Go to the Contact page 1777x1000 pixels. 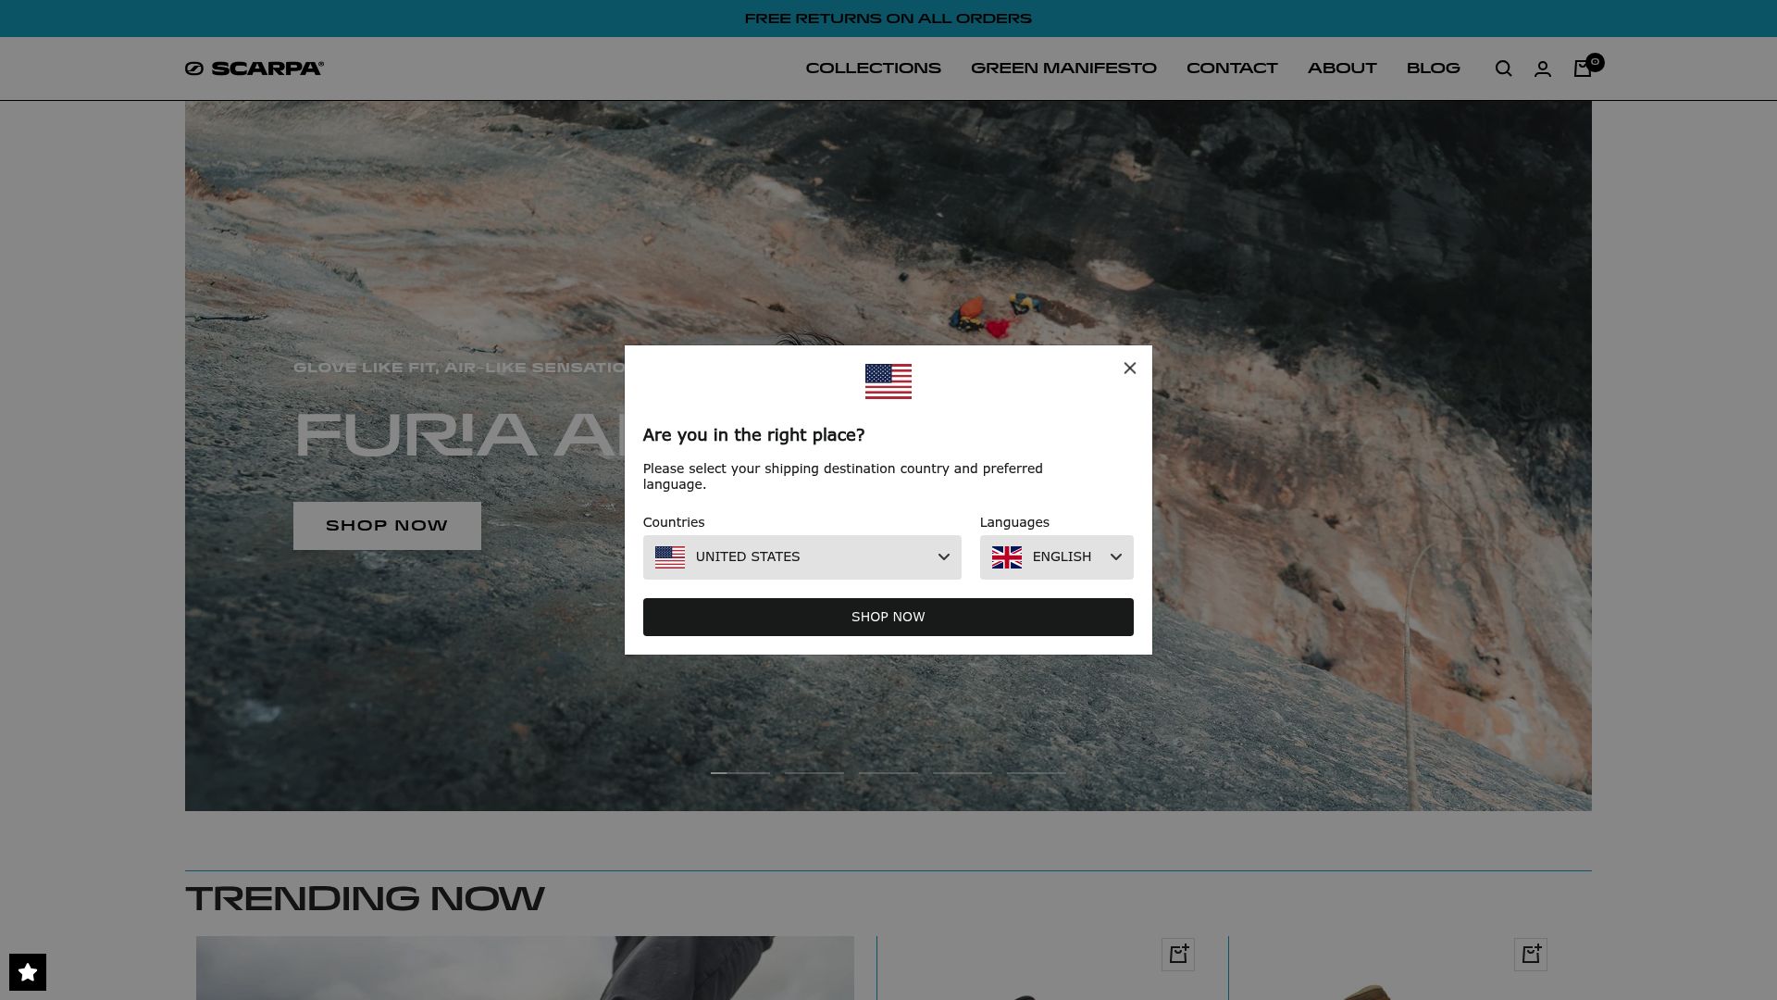click(1232, 69)
